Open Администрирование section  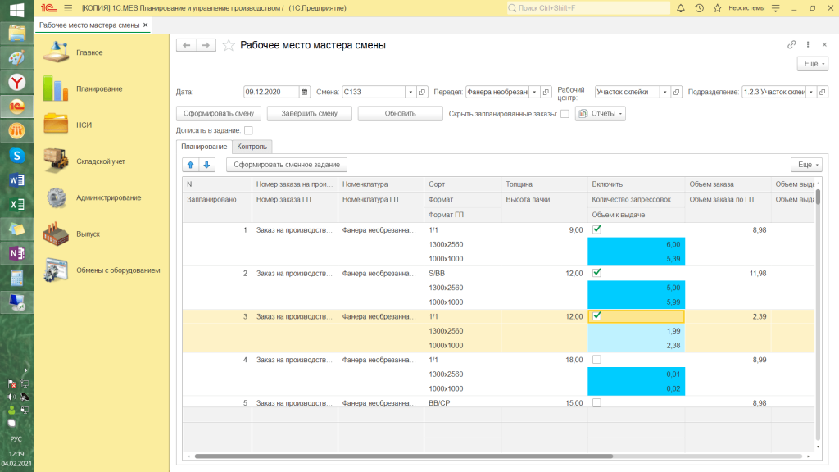109,198
